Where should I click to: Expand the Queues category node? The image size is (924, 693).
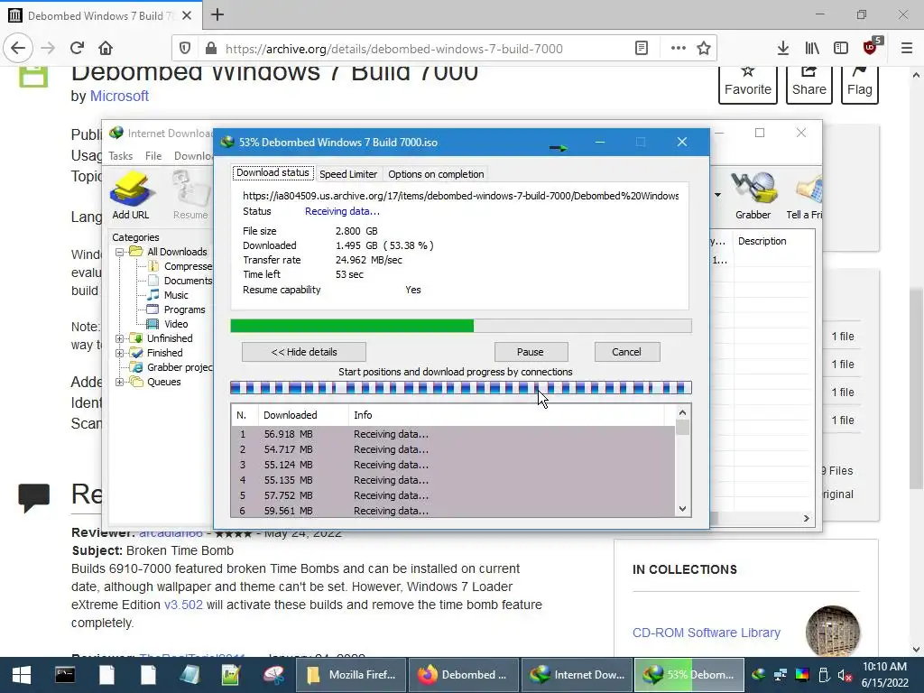(x=120, y=382)
